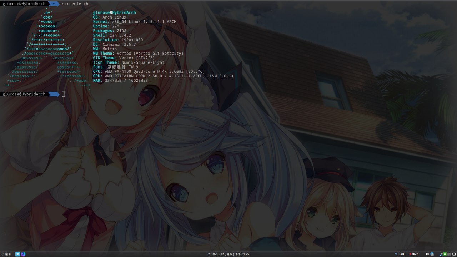Open the Cinnamon menu button
The height and width of the screenshot is (257, 457).
(x=6, y=254)
